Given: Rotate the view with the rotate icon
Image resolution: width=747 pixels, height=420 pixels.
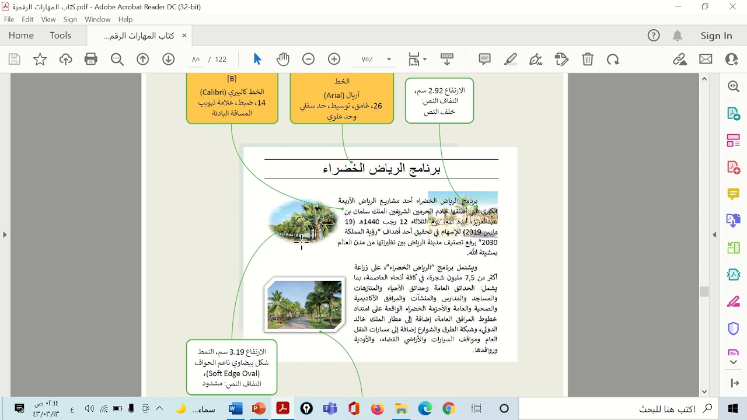Looking at the screenshot, I should (613, 59).
